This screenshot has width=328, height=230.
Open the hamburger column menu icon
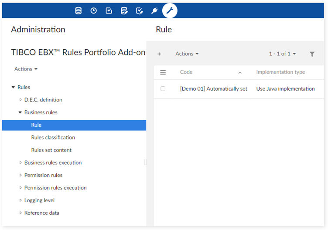point(163,72)
